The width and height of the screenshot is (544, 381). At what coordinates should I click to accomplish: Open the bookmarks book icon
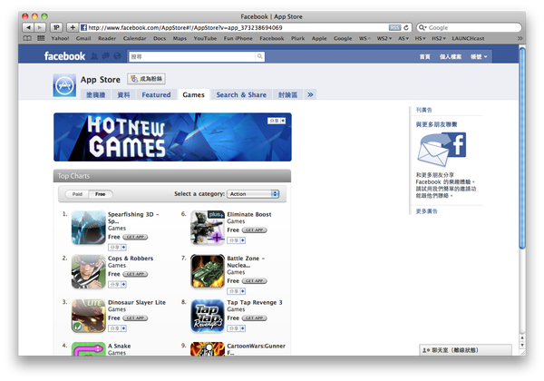coord(27,38)
